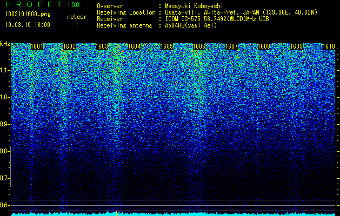Click the 0.6 frequency axis label
Image resolution: width=340 pixels, height=216 pixels.
pyautogui.click(x=4, y=205)
